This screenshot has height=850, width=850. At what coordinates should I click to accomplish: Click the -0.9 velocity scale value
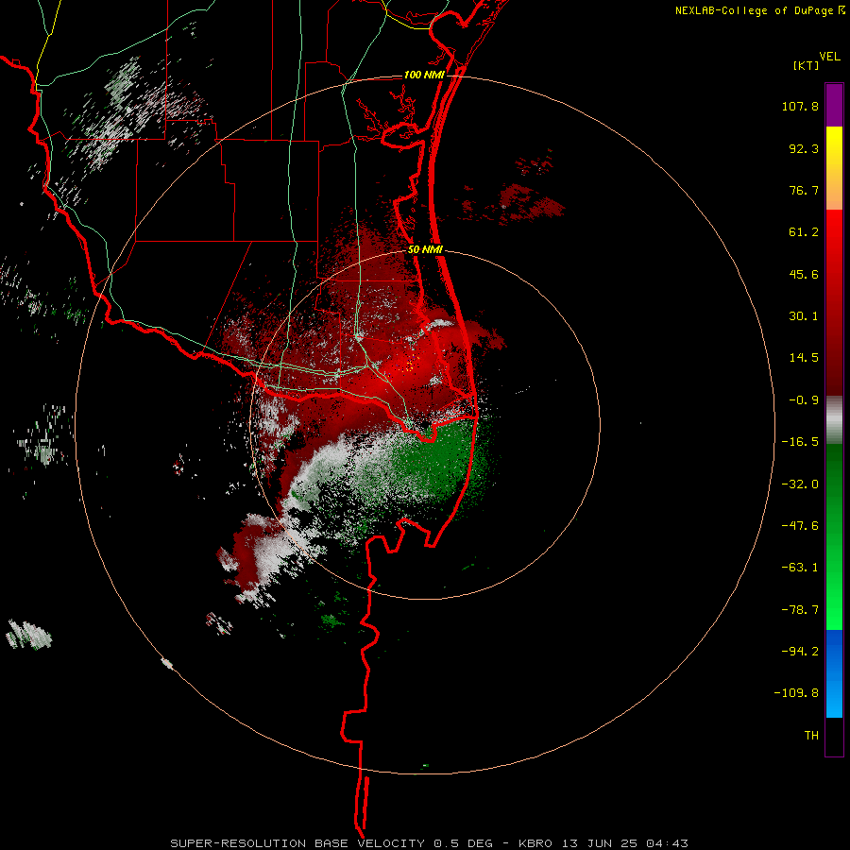pos(804,400)
